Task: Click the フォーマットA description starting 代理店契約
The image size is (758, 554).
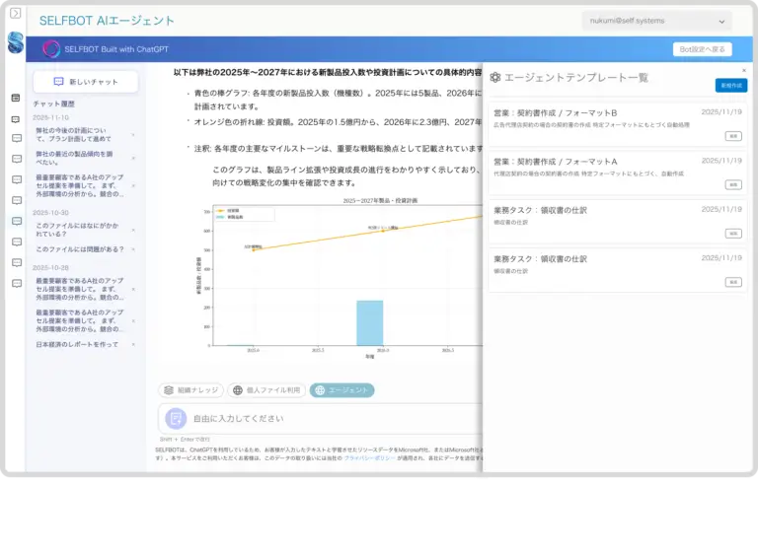Action: pyautogui.click(x=589, y=173)
